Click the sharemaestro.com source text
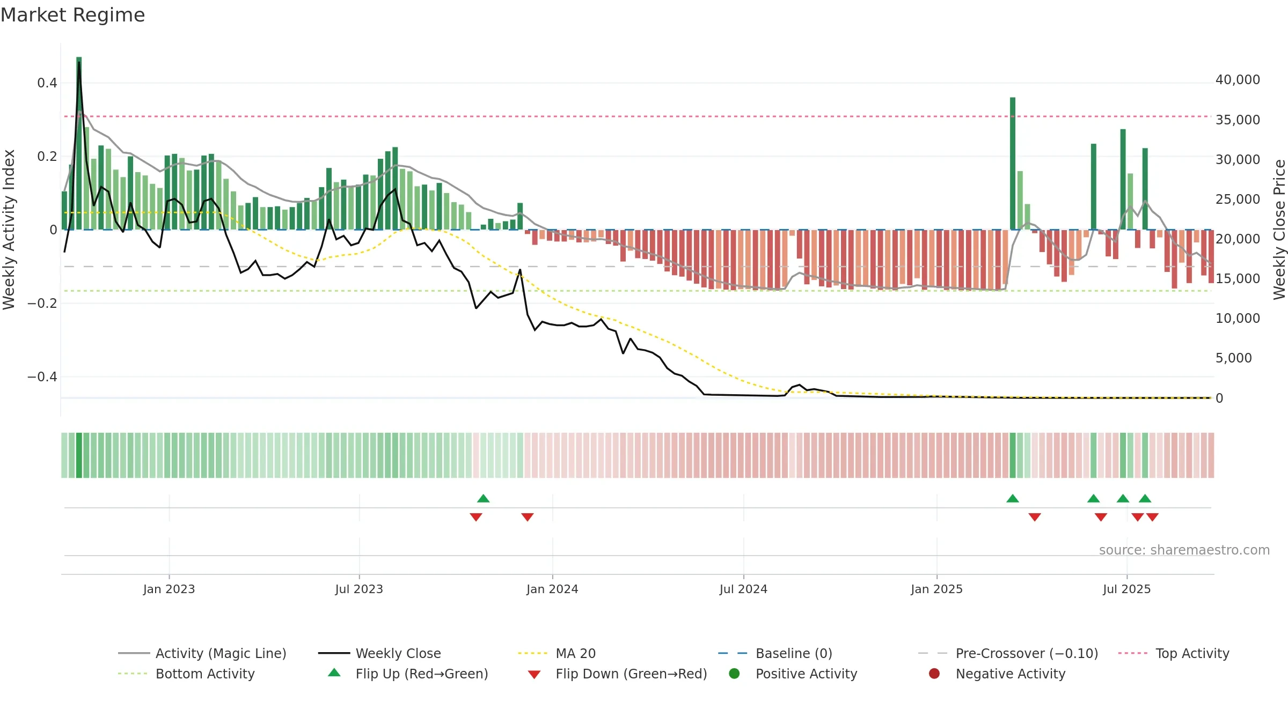This screenshot has width=1288, height=724. (1184, 550)
